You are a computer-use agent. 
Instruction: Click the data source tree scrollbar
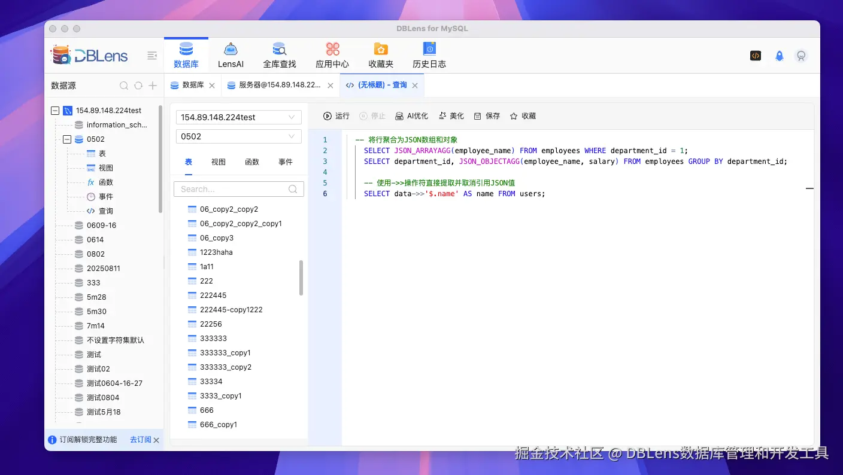click(x=160, y=159)
